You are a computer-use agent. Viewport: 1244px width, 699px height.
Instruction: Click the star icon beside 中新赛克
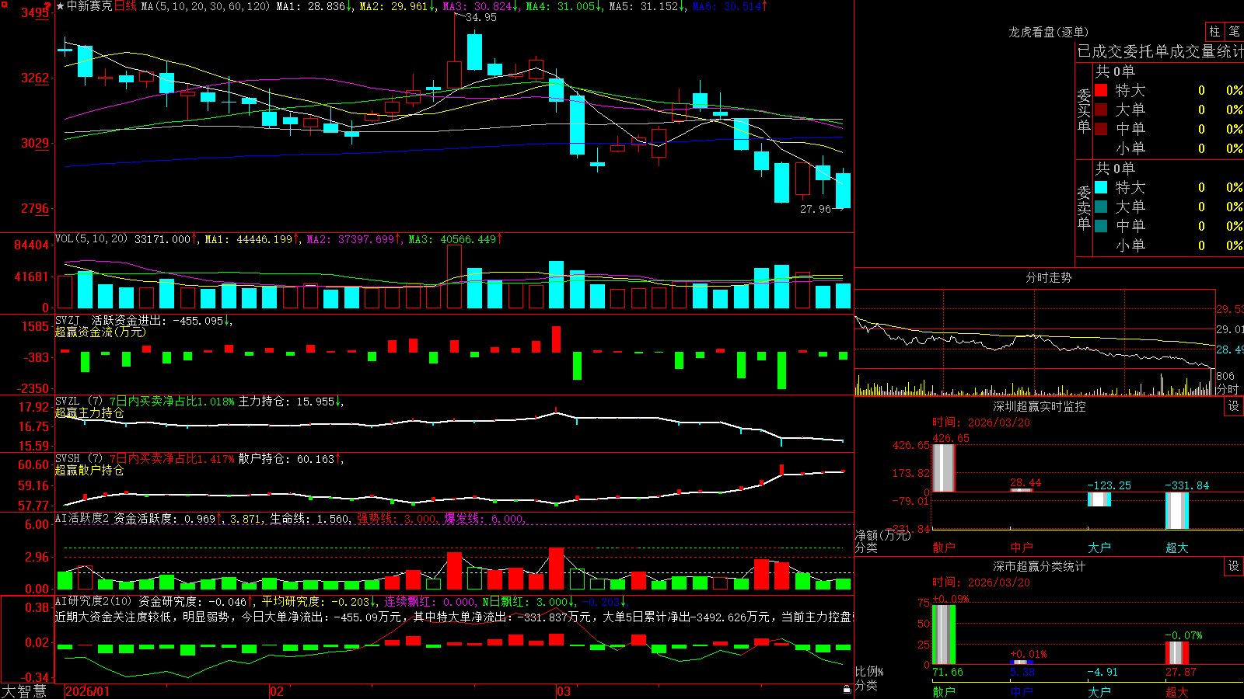tap(61, 6)
